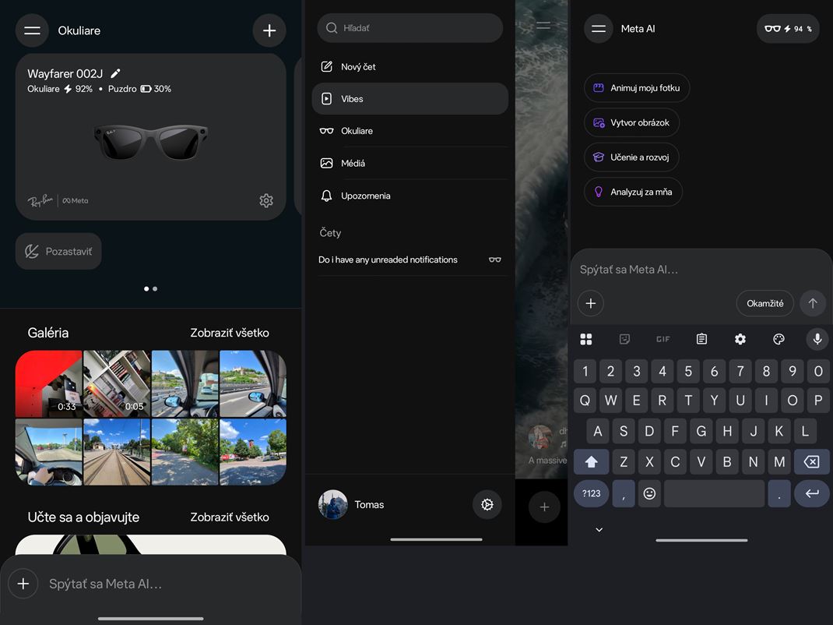Select Animuj moju fotku suggestion

[637, 88]
